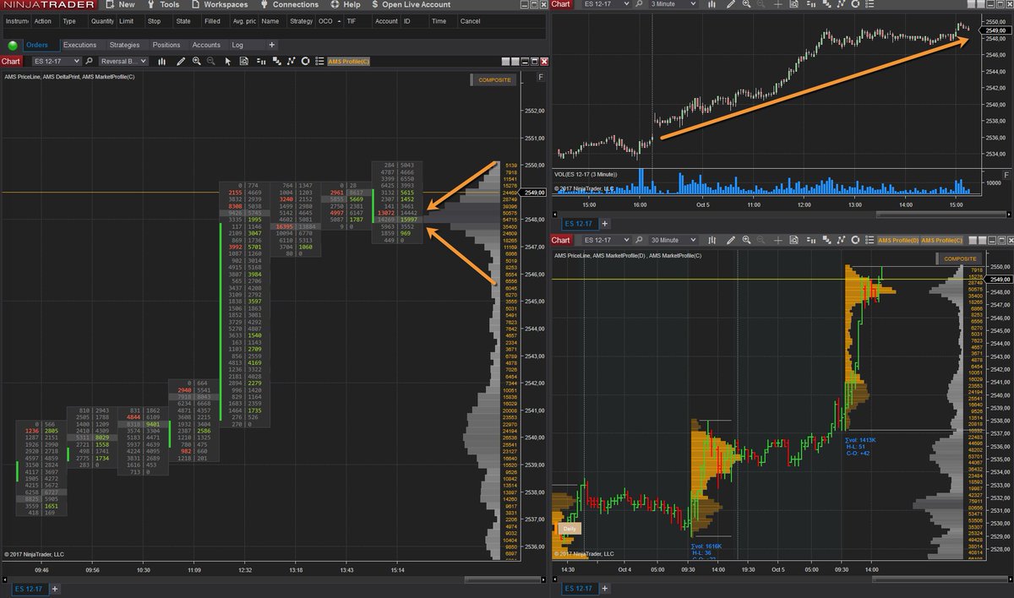Viewport: 1014px width, 598px height.
Task: Expand ES 12-17 instrument dropdown in Reversal chart
Action: (x=57, y=61)
